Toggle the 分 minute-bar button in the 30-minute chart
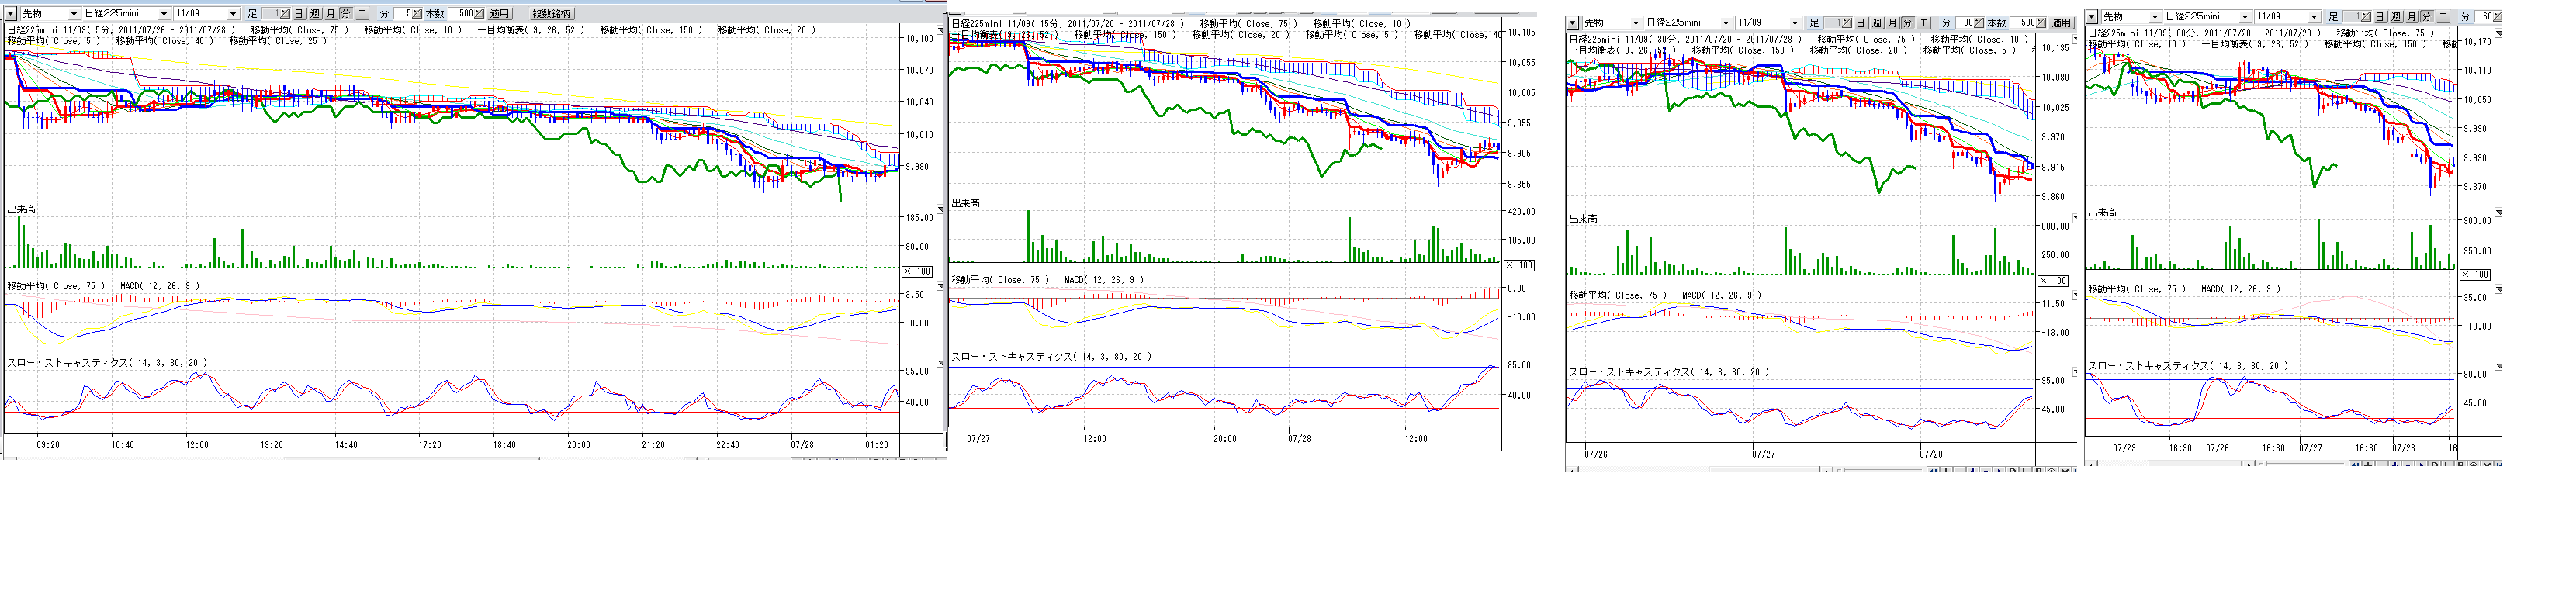Screen dimensions: 2576x608 click(x=1908, y=23)
